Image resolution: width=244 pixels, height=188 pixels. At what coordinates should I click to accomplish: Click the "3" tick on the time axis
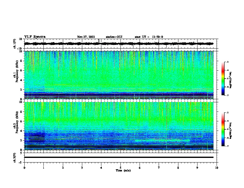[x=82, y=168]
